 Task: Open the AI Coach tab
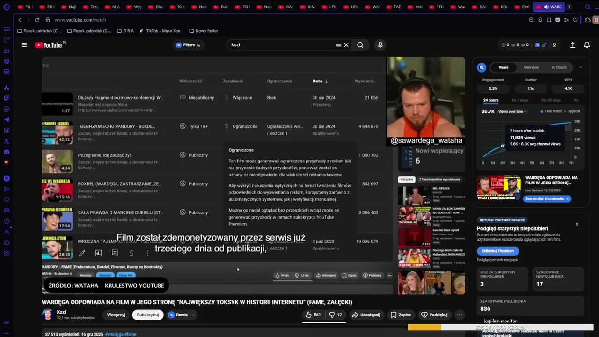coord(559,67)
